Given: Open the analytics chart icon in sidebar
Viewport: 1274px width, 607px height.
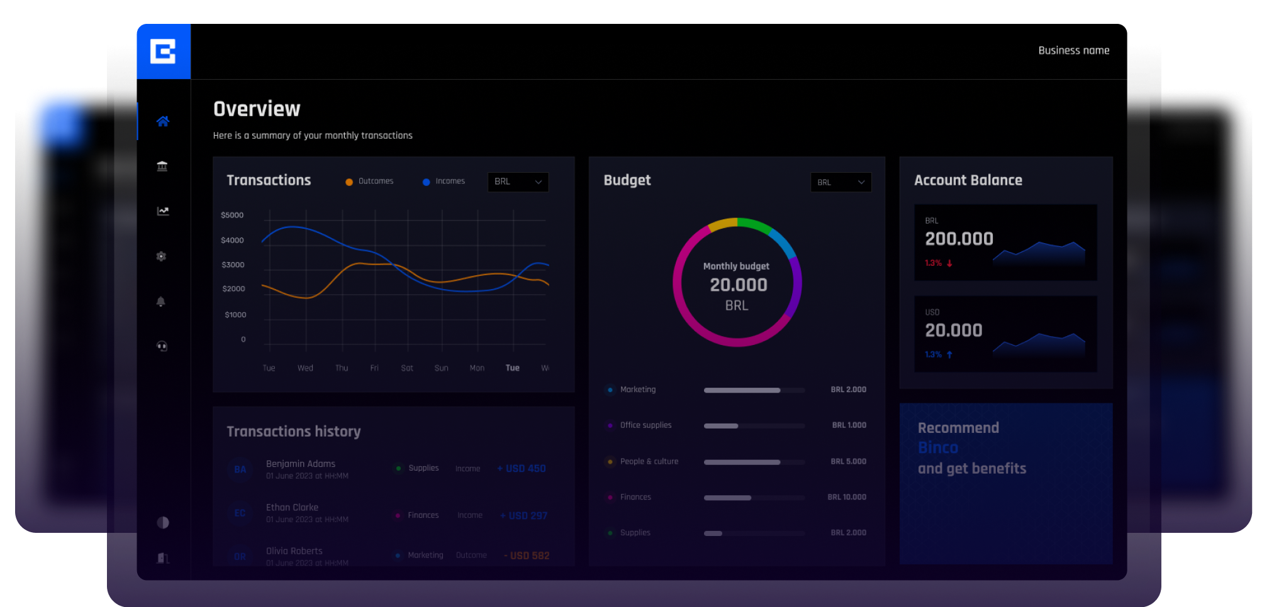Looking at the screenshot, I should [163, 211].
